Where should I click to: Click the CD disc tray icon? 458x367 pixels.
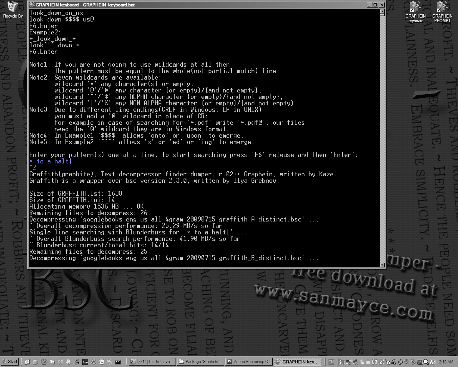pyautogui.click(x=361, y=362)
